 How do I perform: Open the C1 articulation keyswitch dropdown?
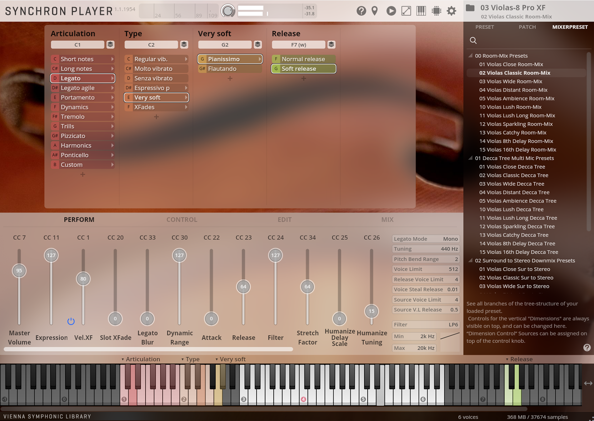78,44
